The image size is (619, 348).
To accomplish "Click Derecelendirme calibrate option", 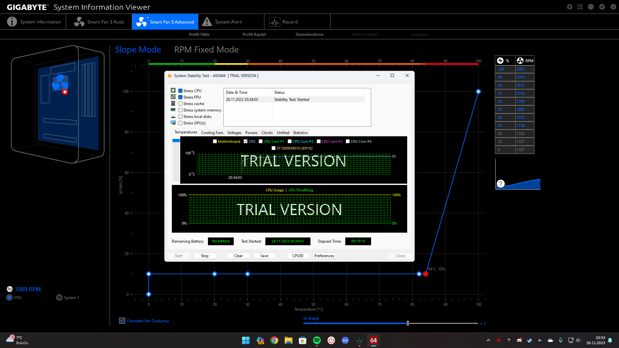I will tap(309, 34).
